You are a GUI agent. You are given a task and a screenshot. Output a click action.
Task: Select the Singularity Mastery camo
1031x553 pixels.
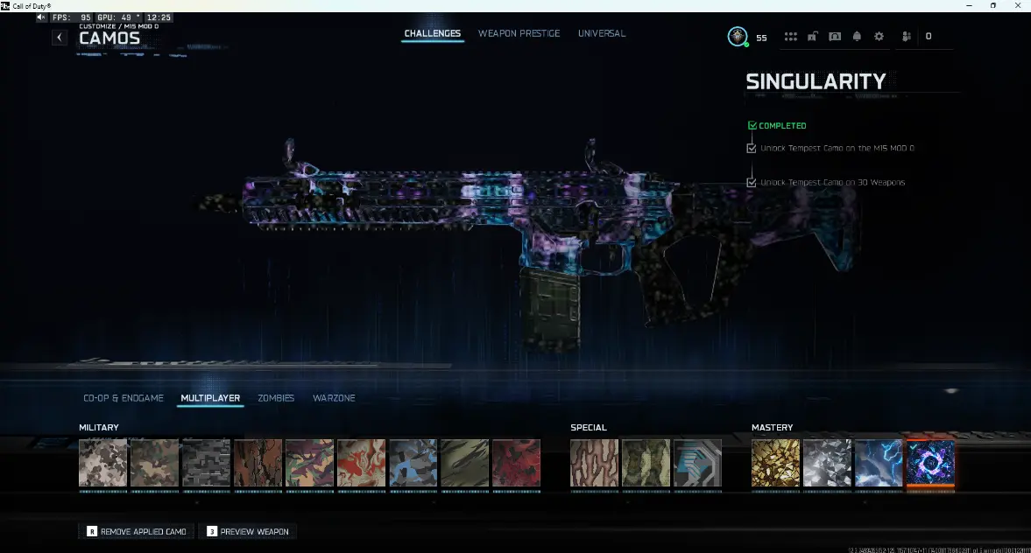[x=930, y=464]
